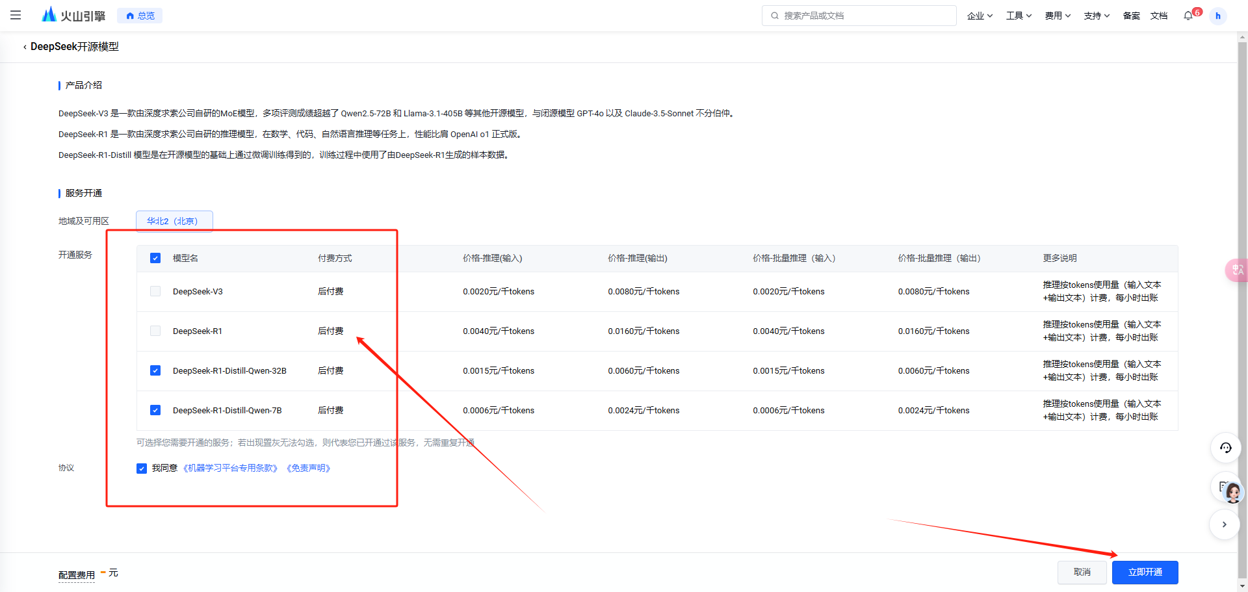Viewport: 1248px width, 592px height.
Task: Click the 模型名 column header
Action: [x=185, y=258]
